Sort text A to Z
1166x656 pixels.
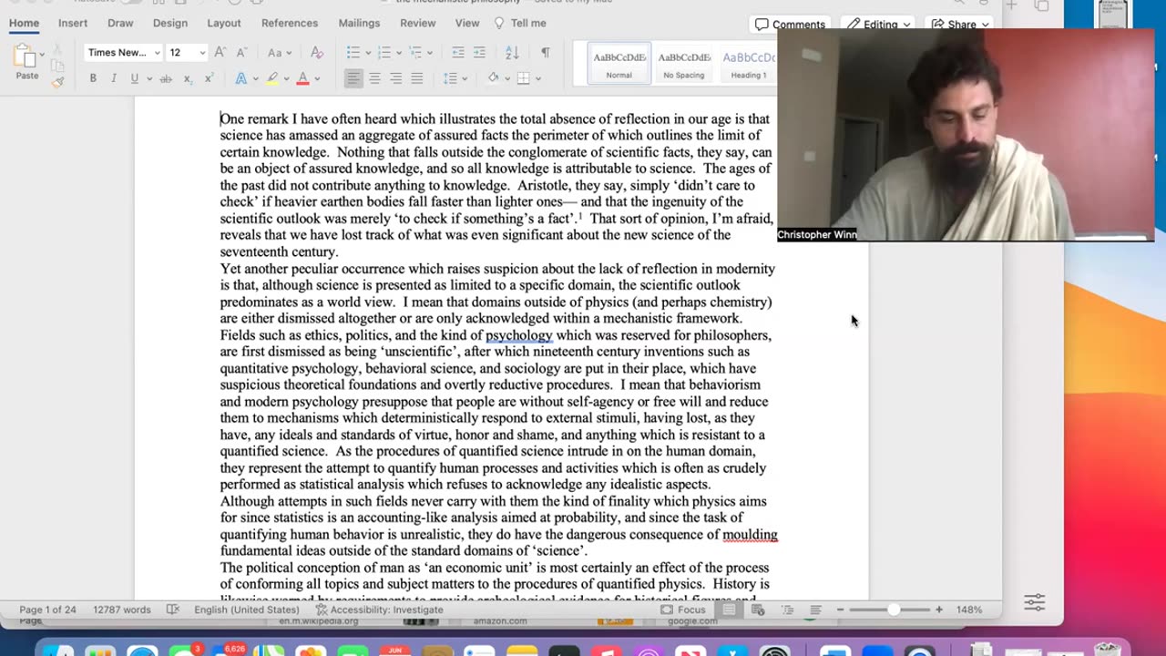pyautogui.click(x=512, y=53)
